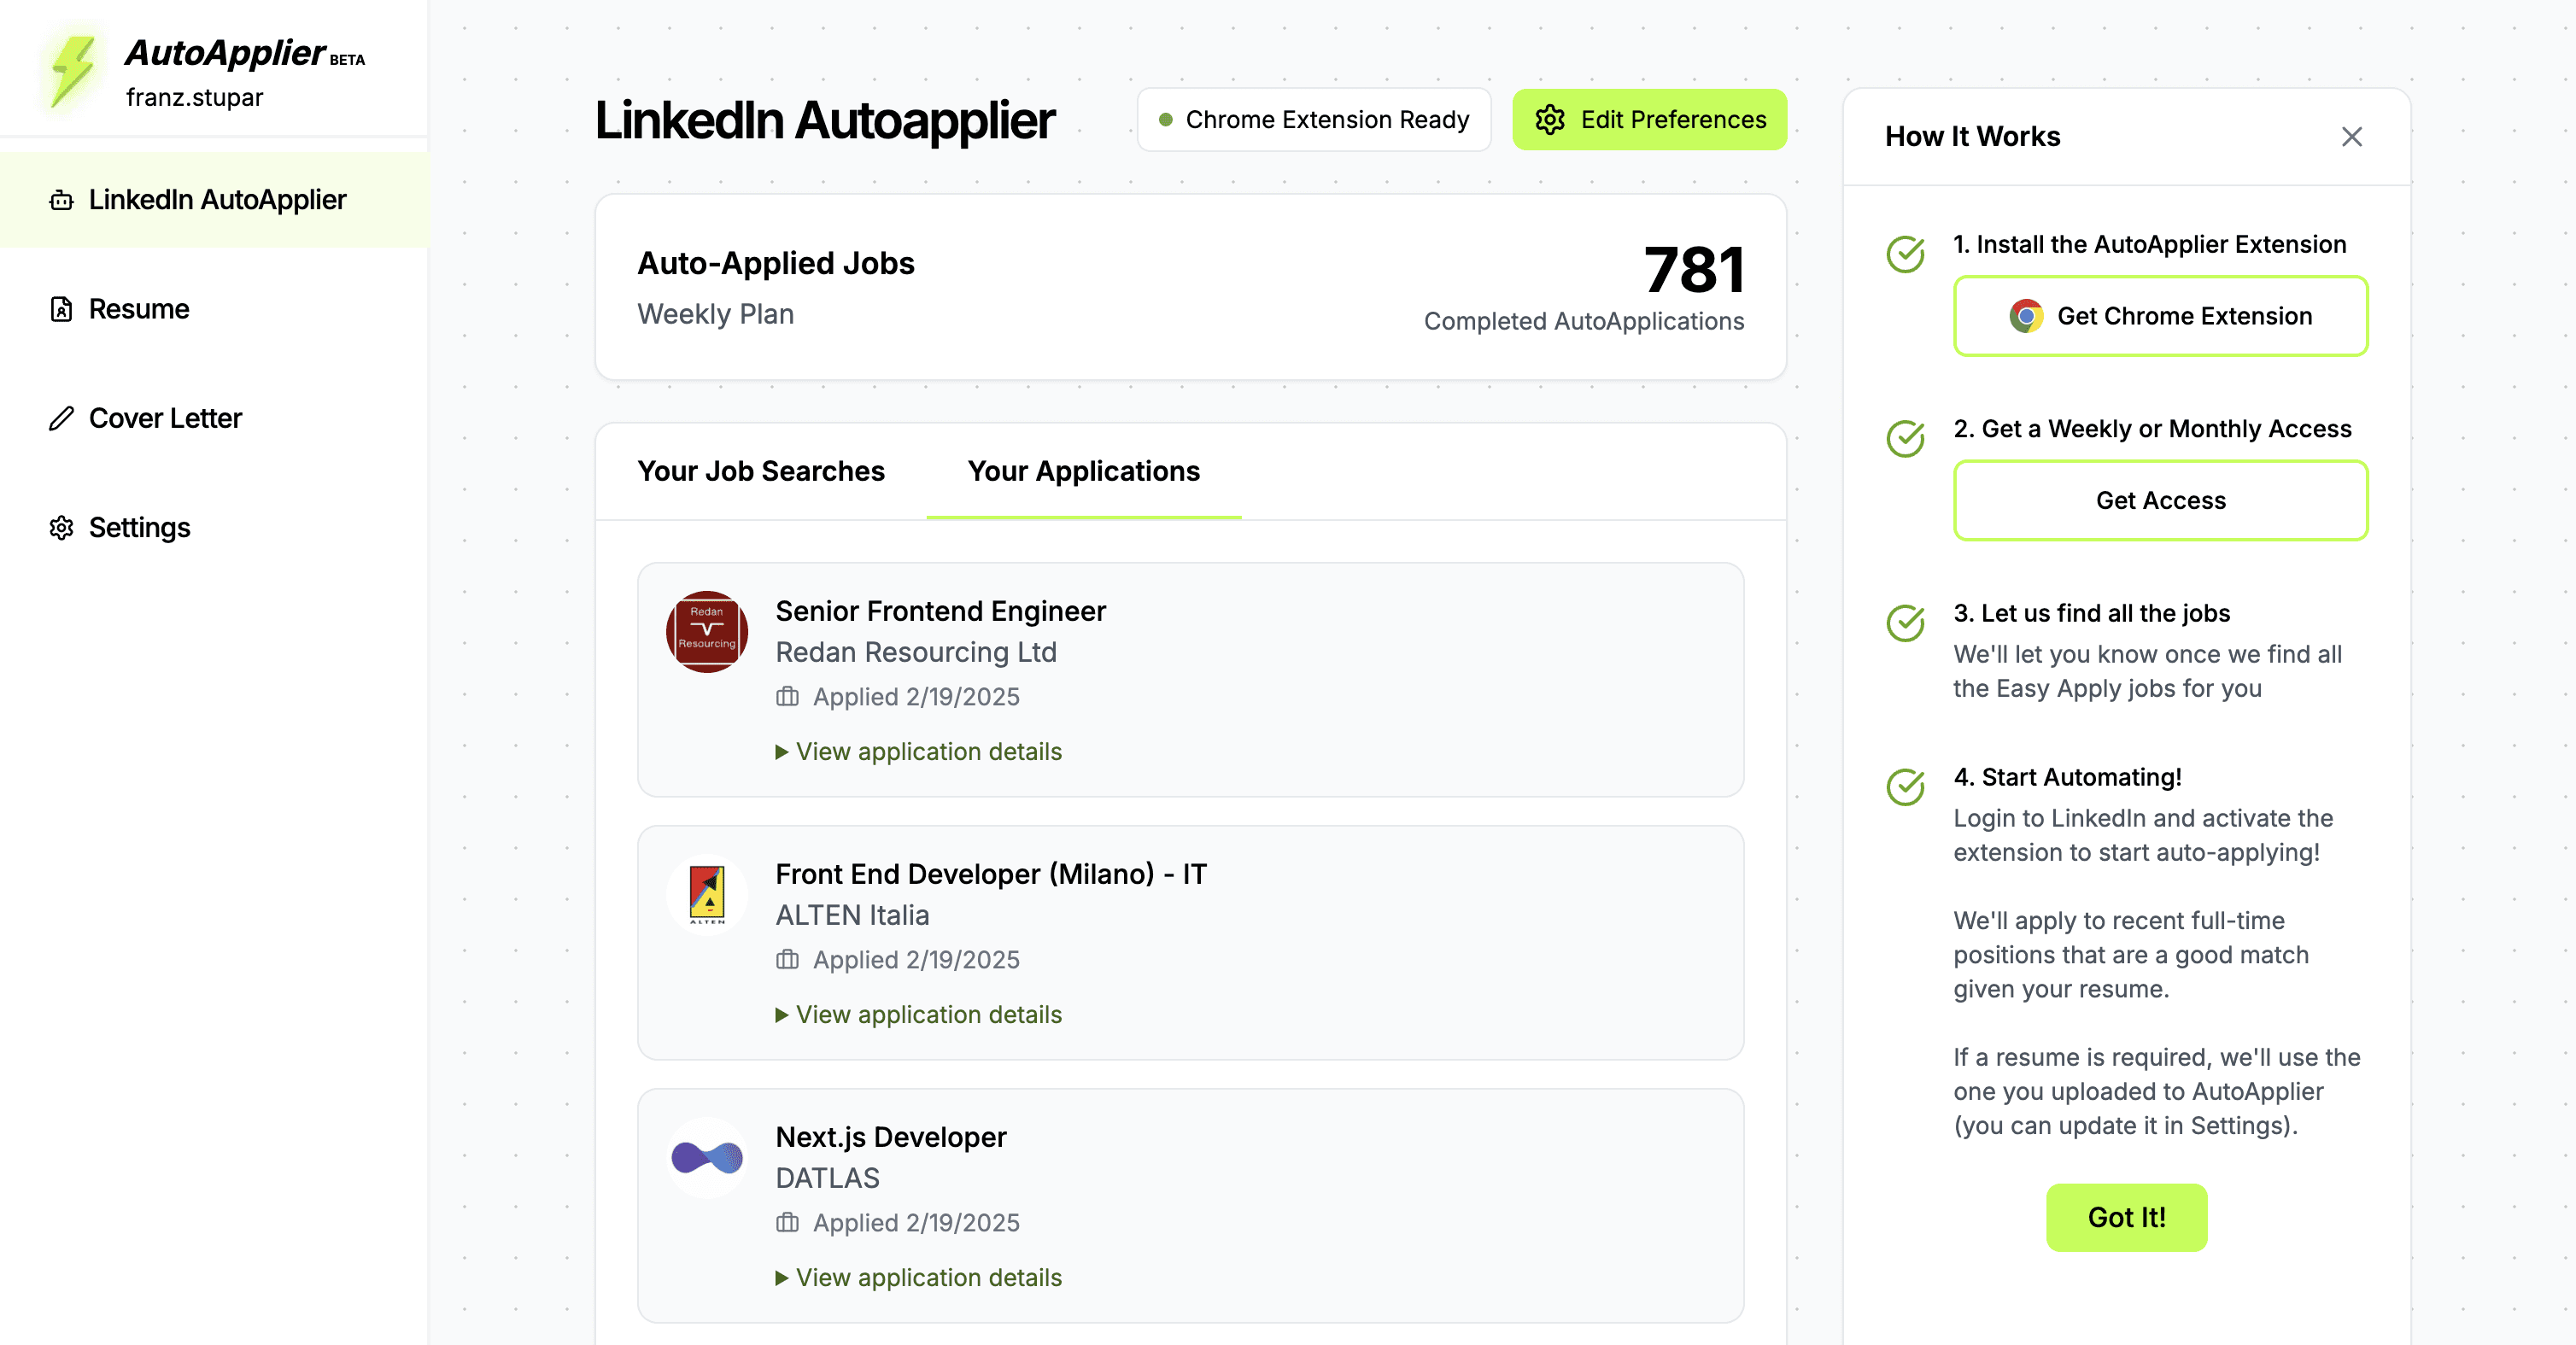The height and width of the screenshot is (1345, 2576).
Task: Click the Weekly Plan label
Action: pyautogui.click(x=716, y=314)
